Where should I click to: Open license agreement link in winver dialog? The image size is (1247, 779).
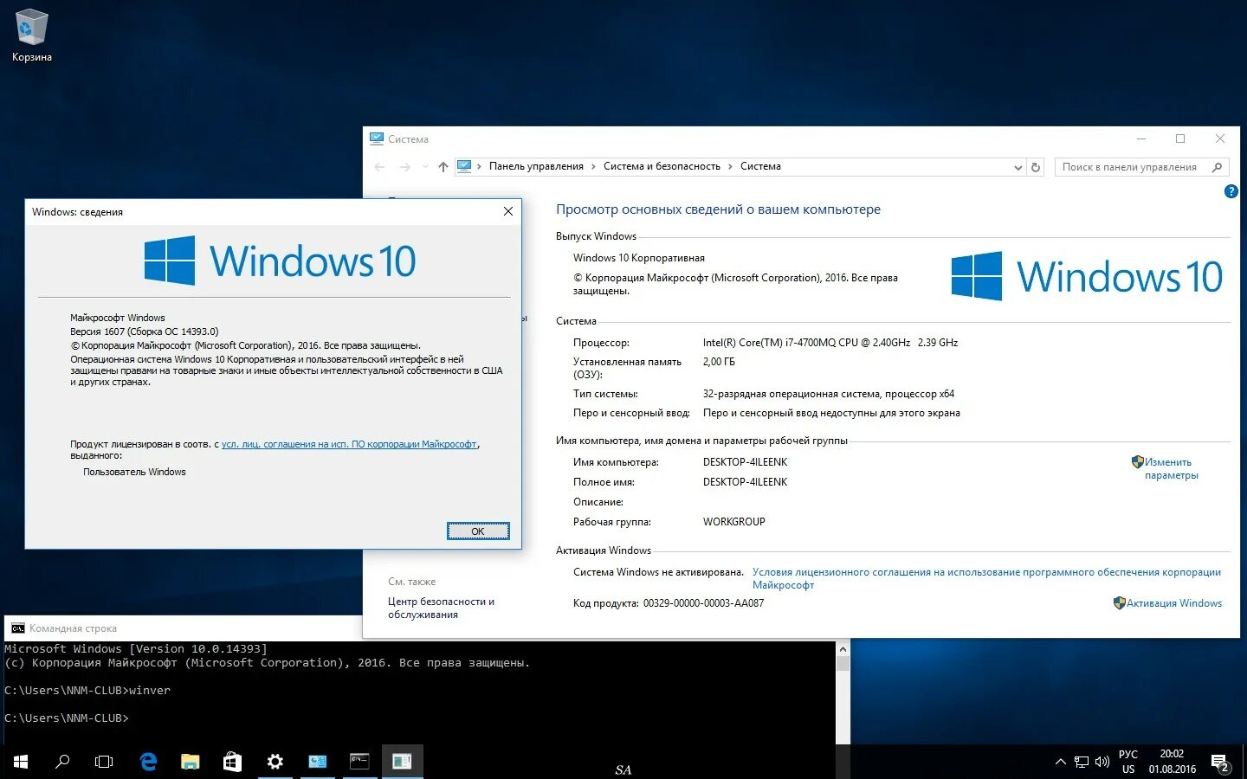coord(349,444)
